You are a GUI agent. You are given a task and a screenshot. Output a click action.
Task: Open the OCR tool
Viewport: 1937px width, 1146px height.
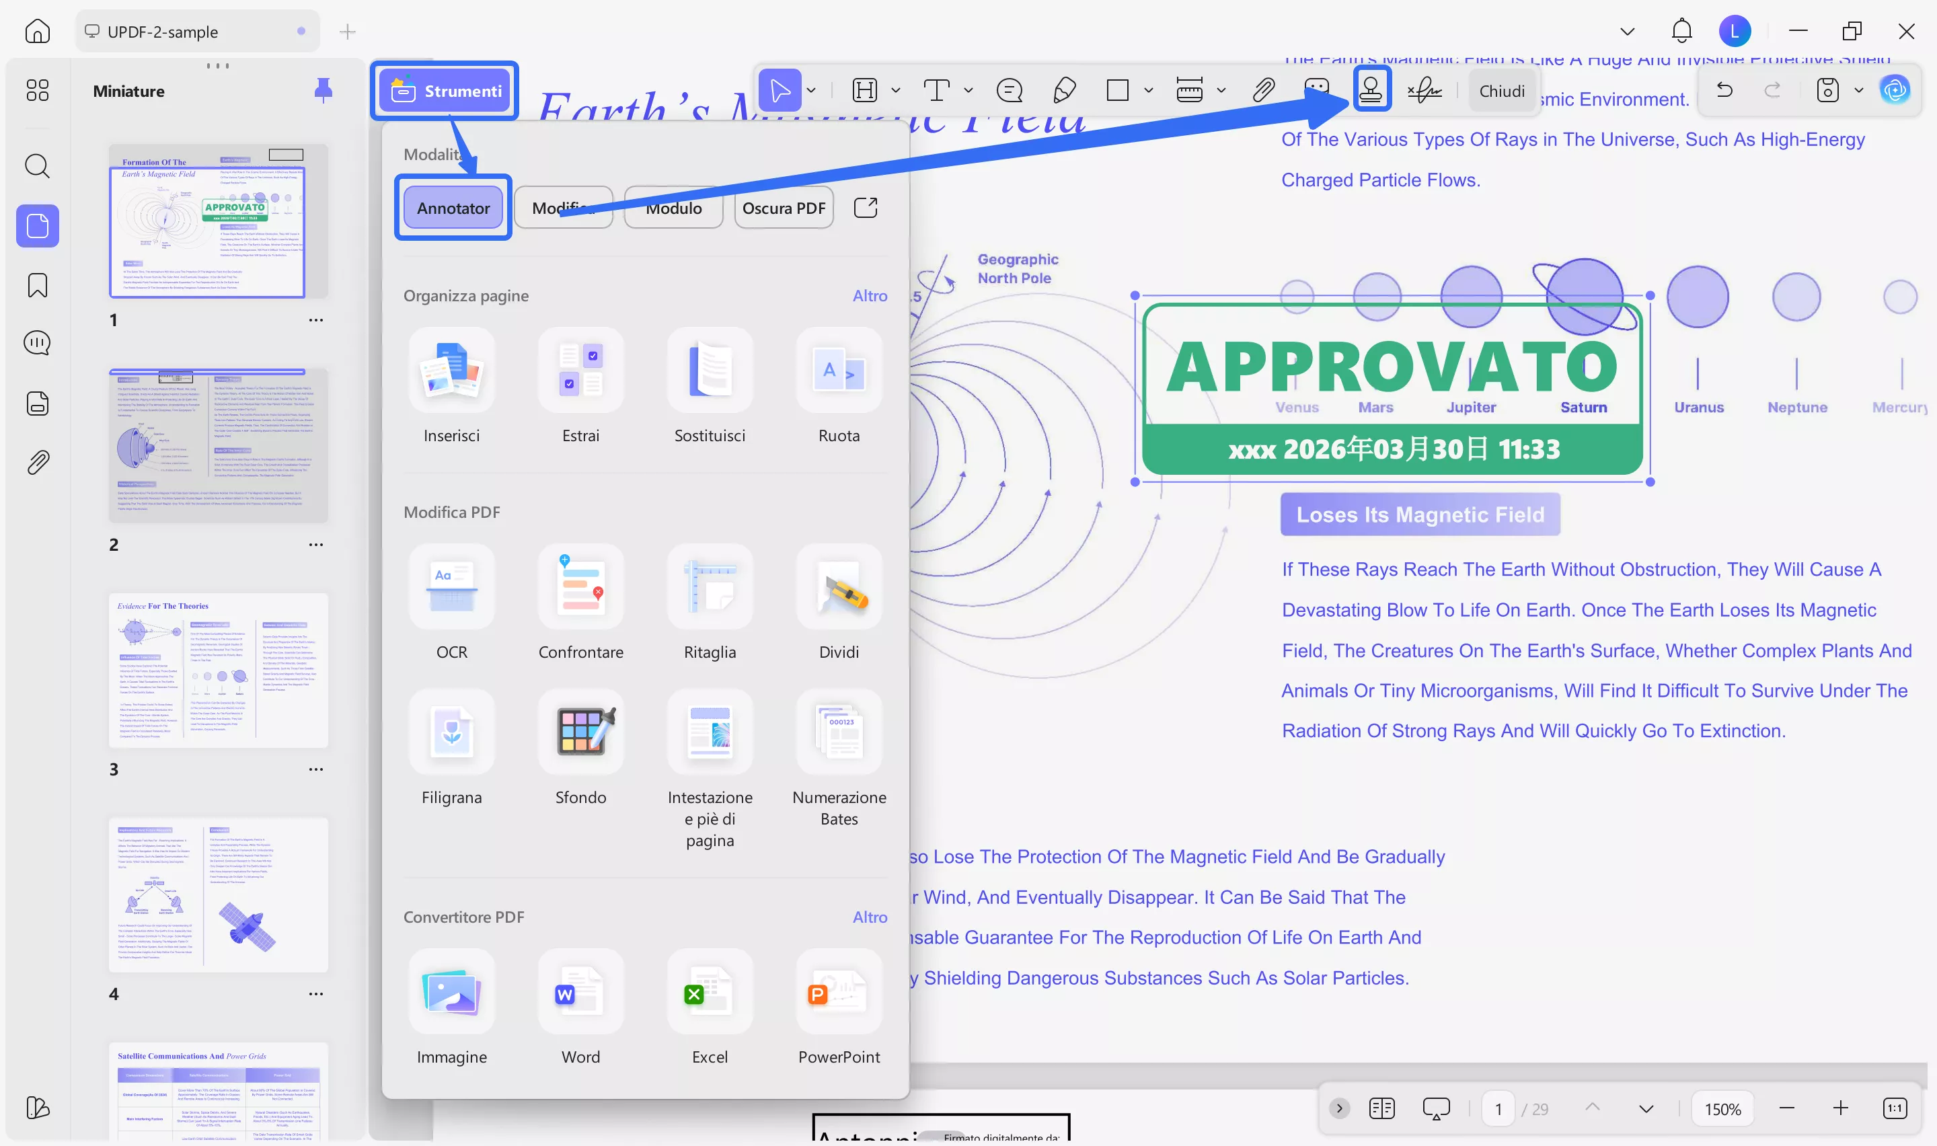(x=452, y=587)
